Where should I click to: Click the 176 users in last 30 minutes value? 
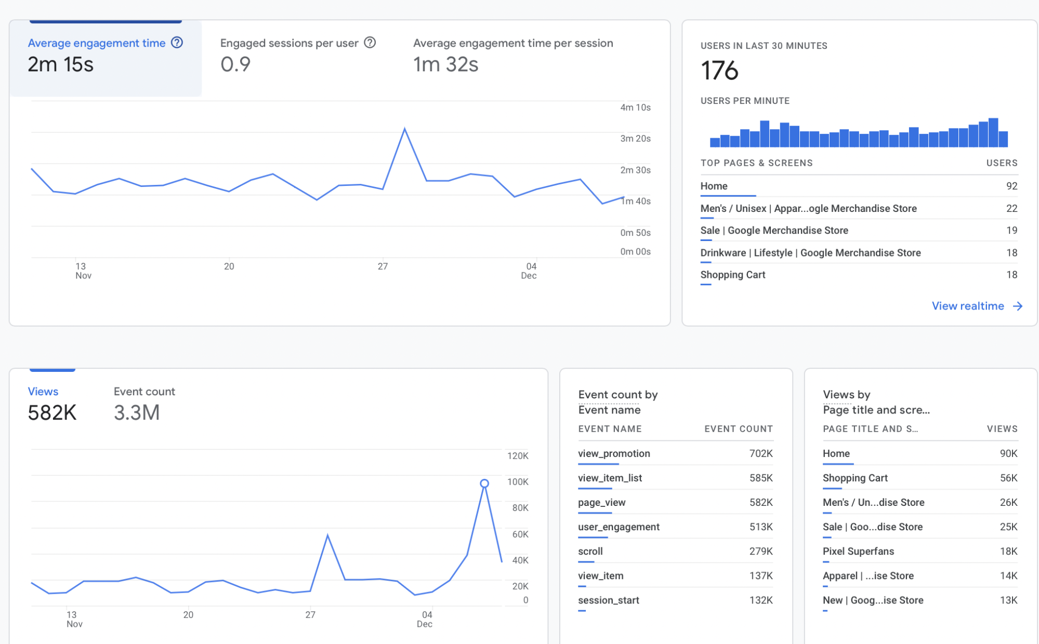(x=719, y=71)
